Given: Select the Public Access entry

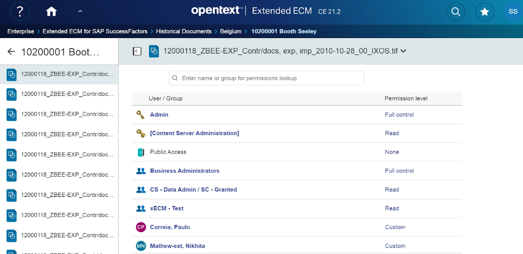Looking at the screenshot, I should point(168,152).
